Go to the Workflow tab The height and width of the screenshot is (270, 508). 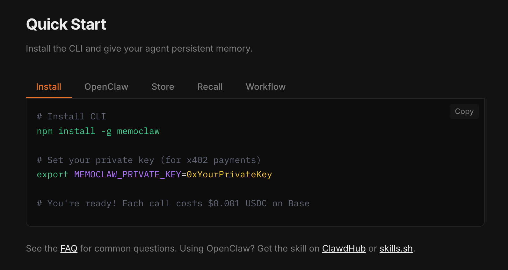tap(265, 87)
